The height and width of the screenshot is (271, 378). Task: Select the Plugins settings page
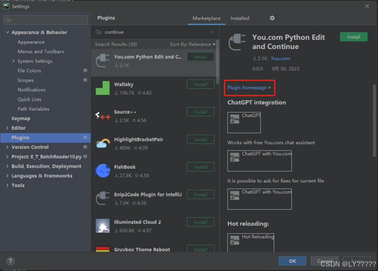click(x=45, y=137)
